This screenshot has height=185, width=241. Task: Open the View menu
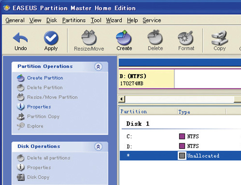coord(35,20)
